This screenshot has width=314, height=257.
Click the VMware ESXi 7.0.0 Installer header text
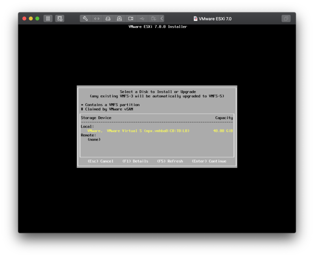(158, 27)
